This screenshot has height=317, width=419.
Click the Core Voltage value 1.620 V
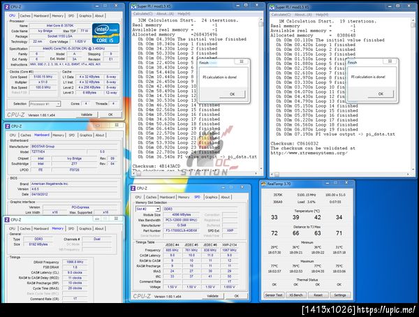coord(80,41)
